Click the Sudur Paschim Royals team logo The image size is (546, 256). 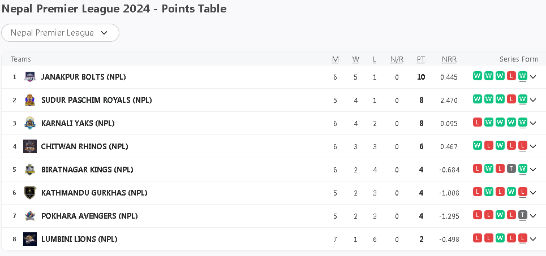[30, 100]
